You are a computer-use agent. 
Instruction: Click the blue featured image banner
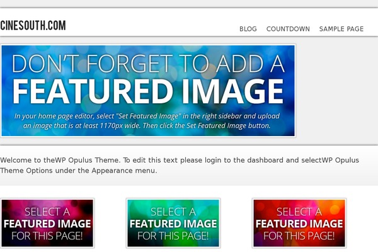(148, 91)
